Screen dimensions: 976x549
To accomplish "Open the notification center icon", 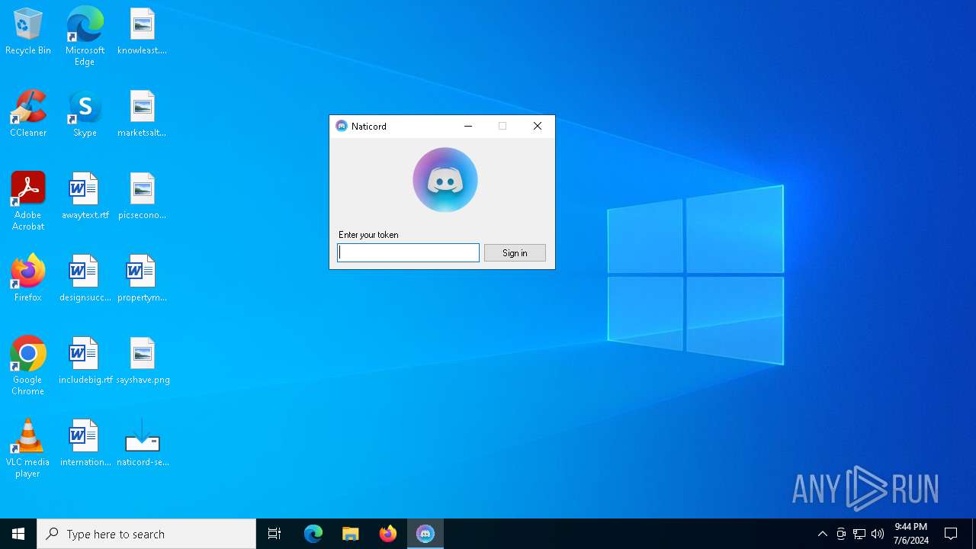I will click(x=951, y=534).
